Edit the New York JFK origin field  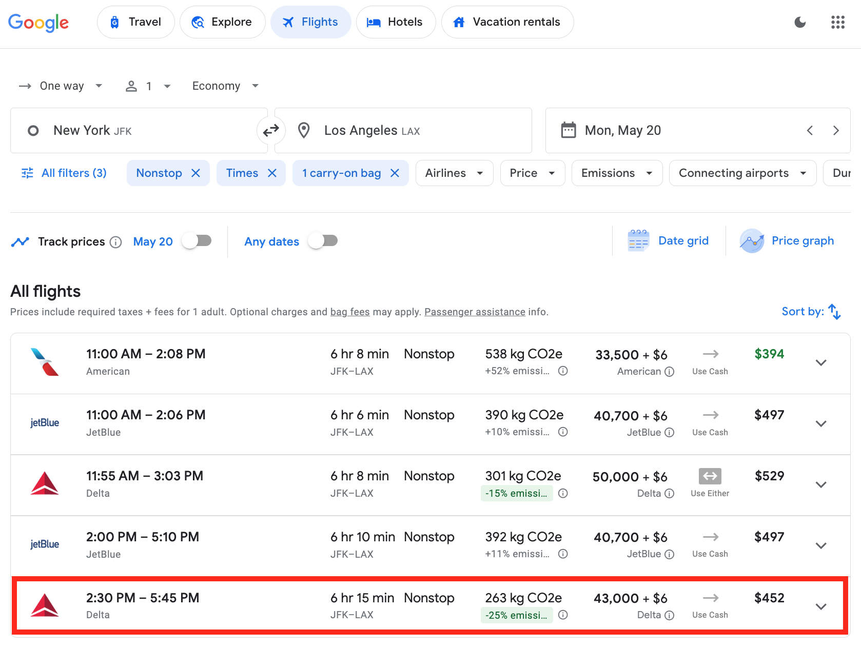[139, 131]
